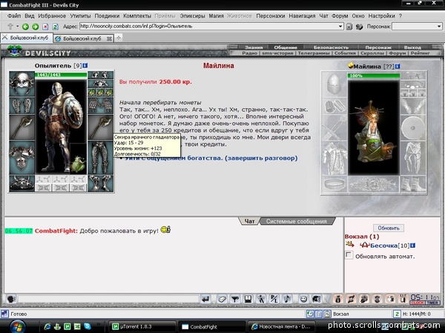Go forward with the green right arrow
The width and height of the screenshot is (445, 333).
[35, 27]
